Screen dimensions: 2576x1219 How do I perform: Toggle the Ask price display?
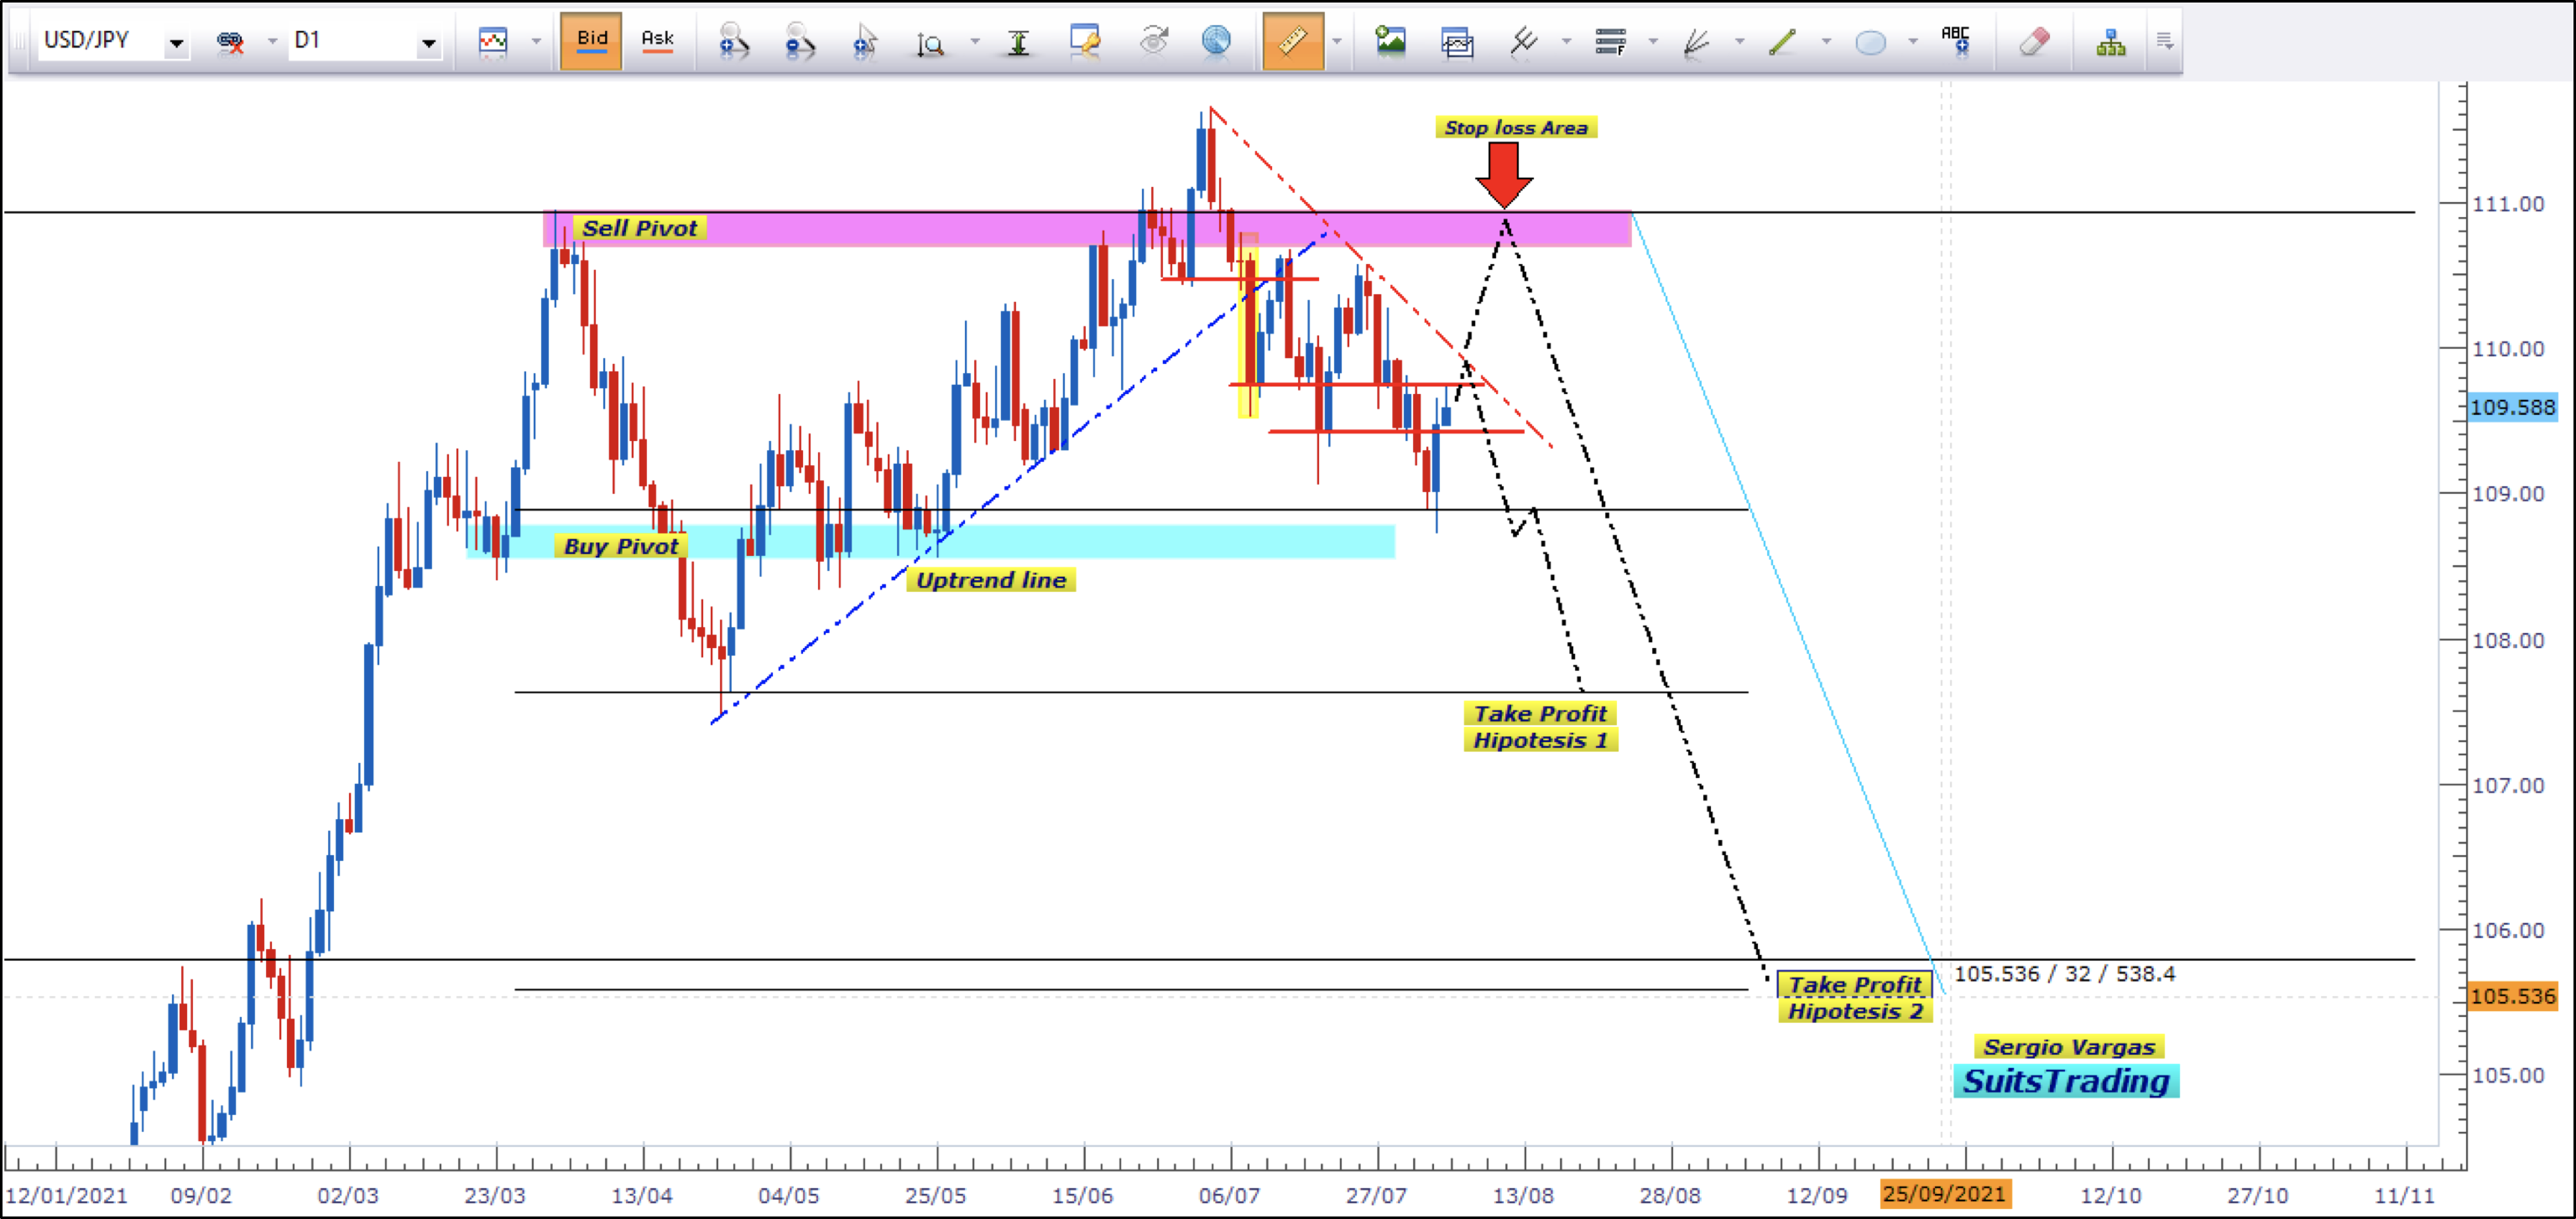click(657, 41)
